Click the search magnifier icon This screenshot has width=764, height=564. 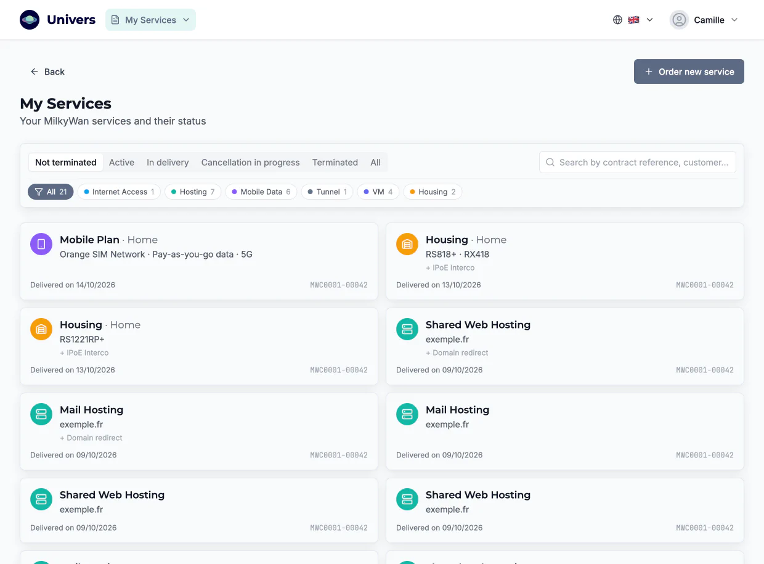pyautogui.click(x=550, y=162)
